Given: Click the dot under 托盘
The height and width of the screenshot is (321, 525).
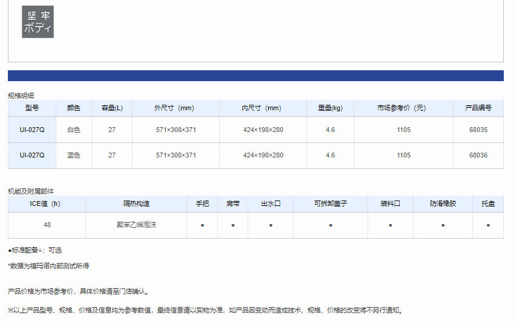Looking at the screenshot, I should click(488, 225).
